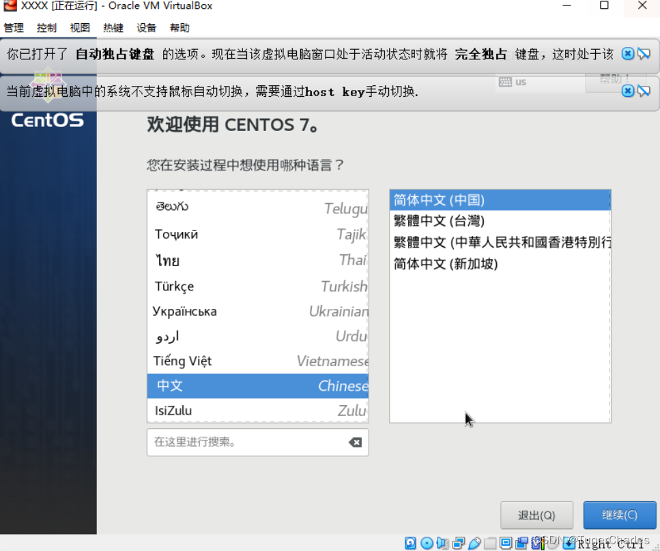Image resolution: width=660 pixels, height=551 pixels.
Task: Click the 继续(C) continue button
Action: (x=620, y=515)
